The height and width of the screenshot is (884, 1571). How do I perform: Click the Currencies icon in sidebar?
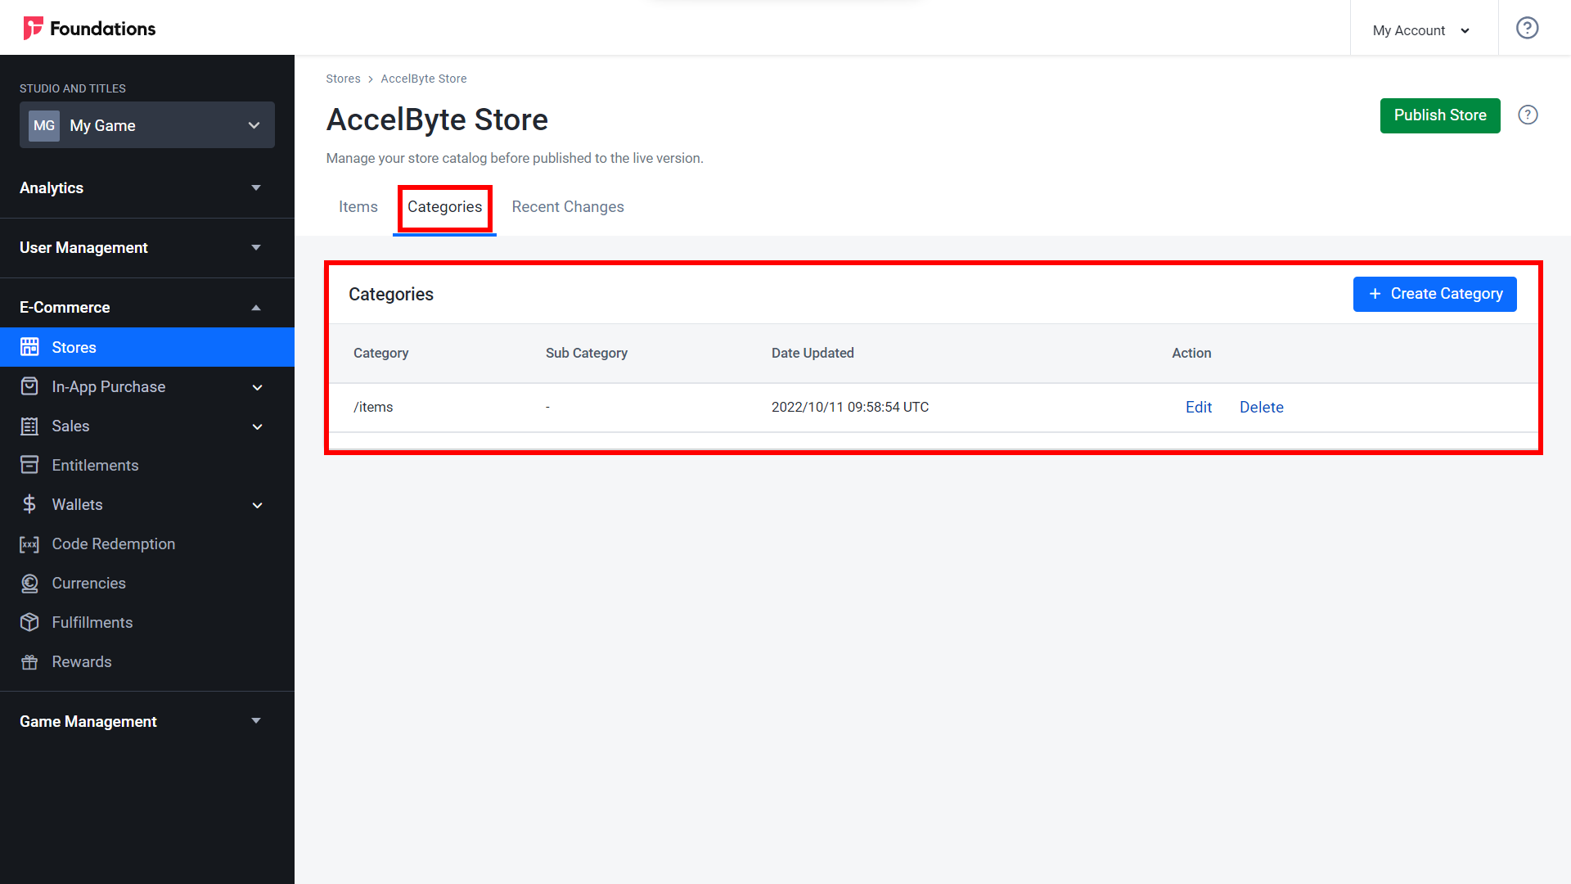(x=30, y=583)
